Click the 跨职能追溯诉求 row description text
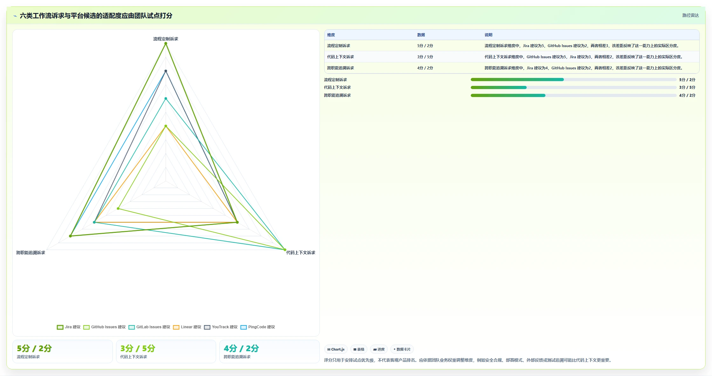Viewport: 712px width, 376px height. pyautogui.click(x=584, y=68)
